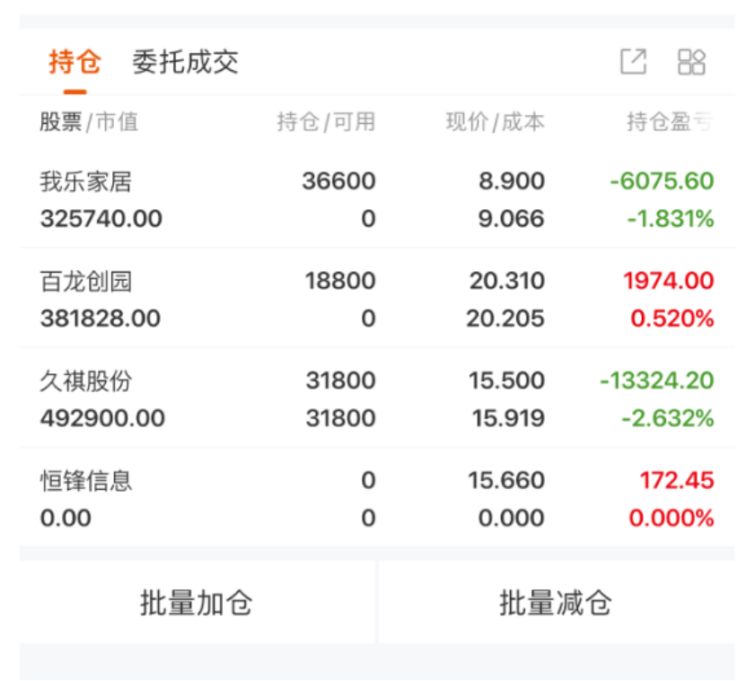Open the grid layout view icon

pyautogui.click(x=691, y=62)
